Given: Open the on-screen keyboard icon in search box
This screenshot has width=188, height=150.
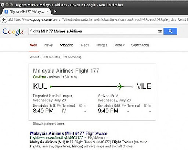Looking at the screenshot, I should click(160, 31).
